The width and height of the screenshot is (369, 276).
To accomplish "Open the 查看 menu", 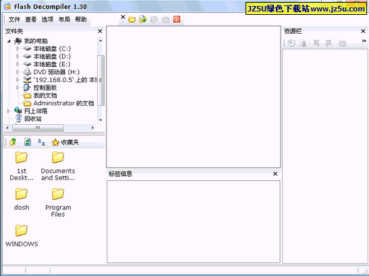I will tap(31, 20).
